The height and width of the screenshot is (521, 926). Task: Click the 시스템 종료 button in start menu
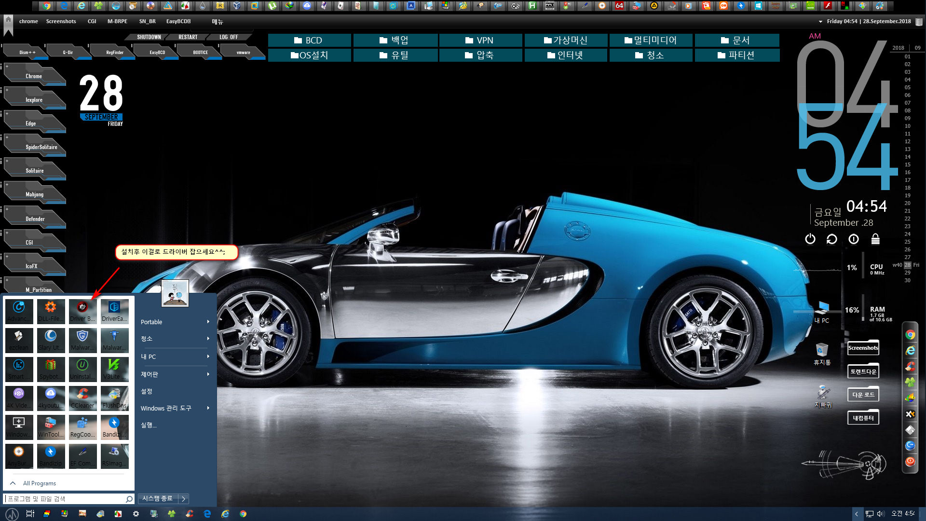pyautogui.click(x=158, y=499)
